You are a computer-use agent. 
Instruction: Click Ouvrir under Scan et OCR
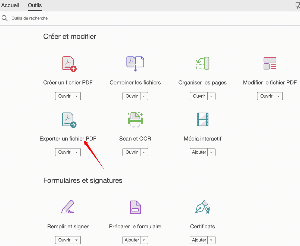point(132,152)
